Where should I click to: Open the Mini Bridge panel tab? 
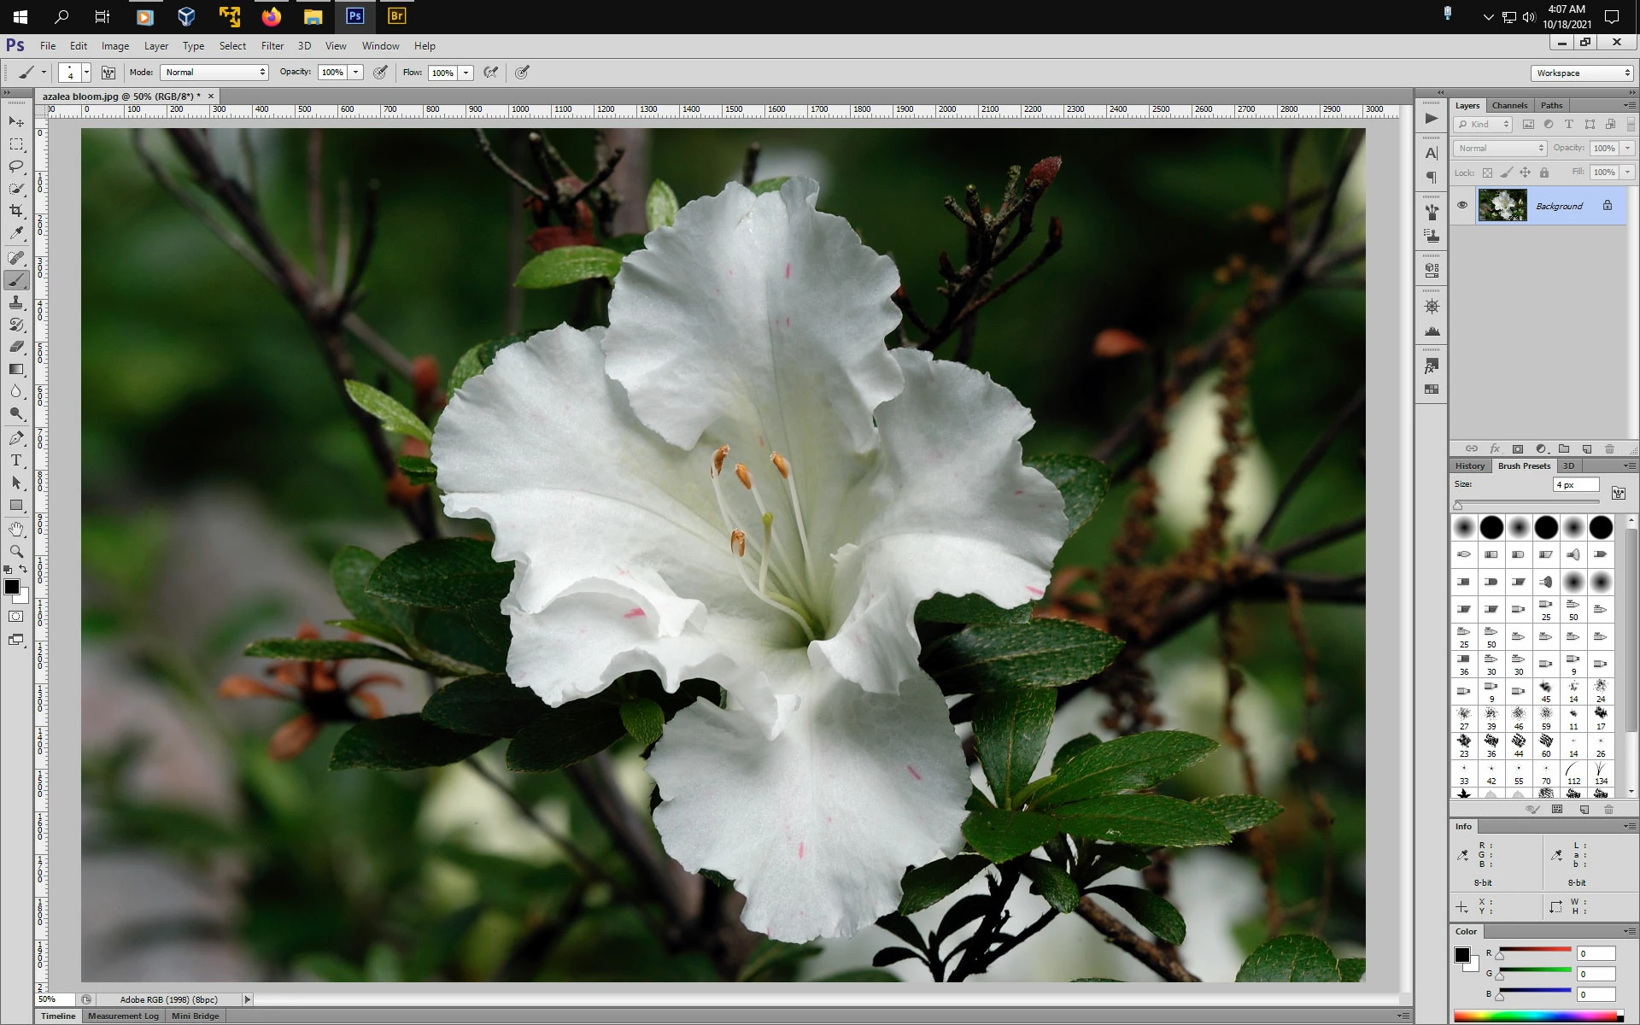195,1016
